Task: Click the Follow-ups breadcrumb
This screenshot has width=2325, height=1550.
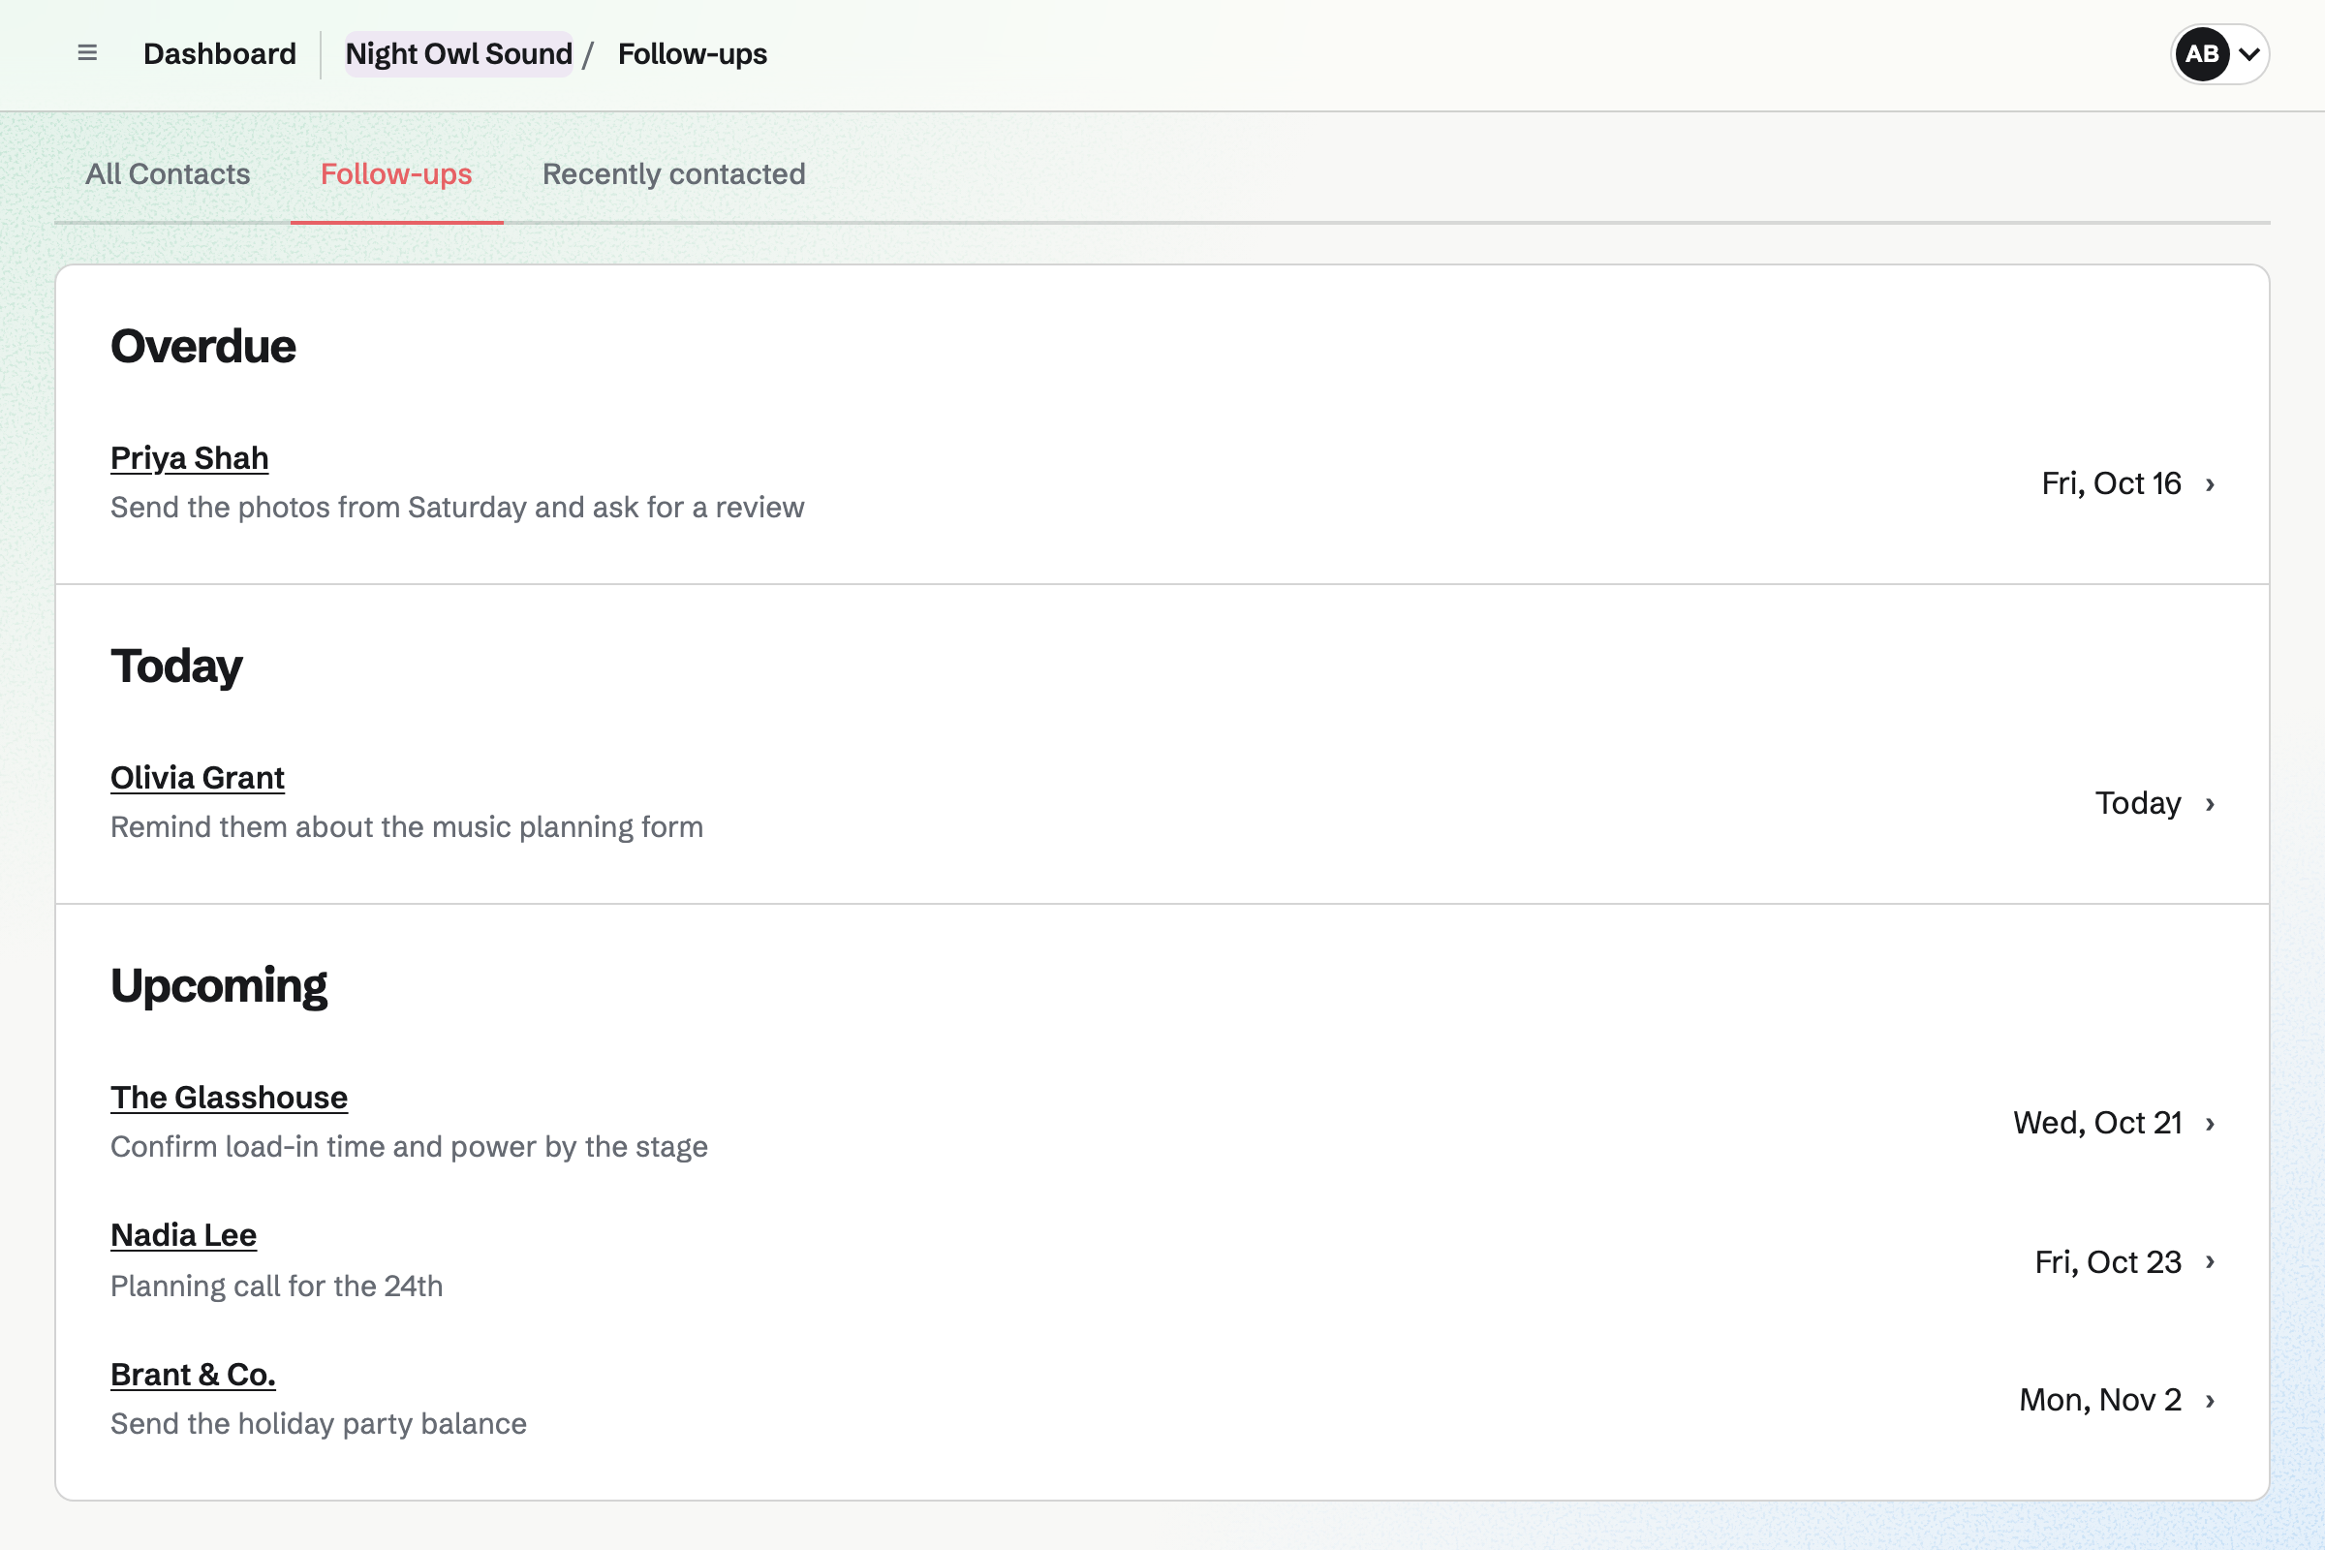Action: pyautogui.click(x=692, y=54)
